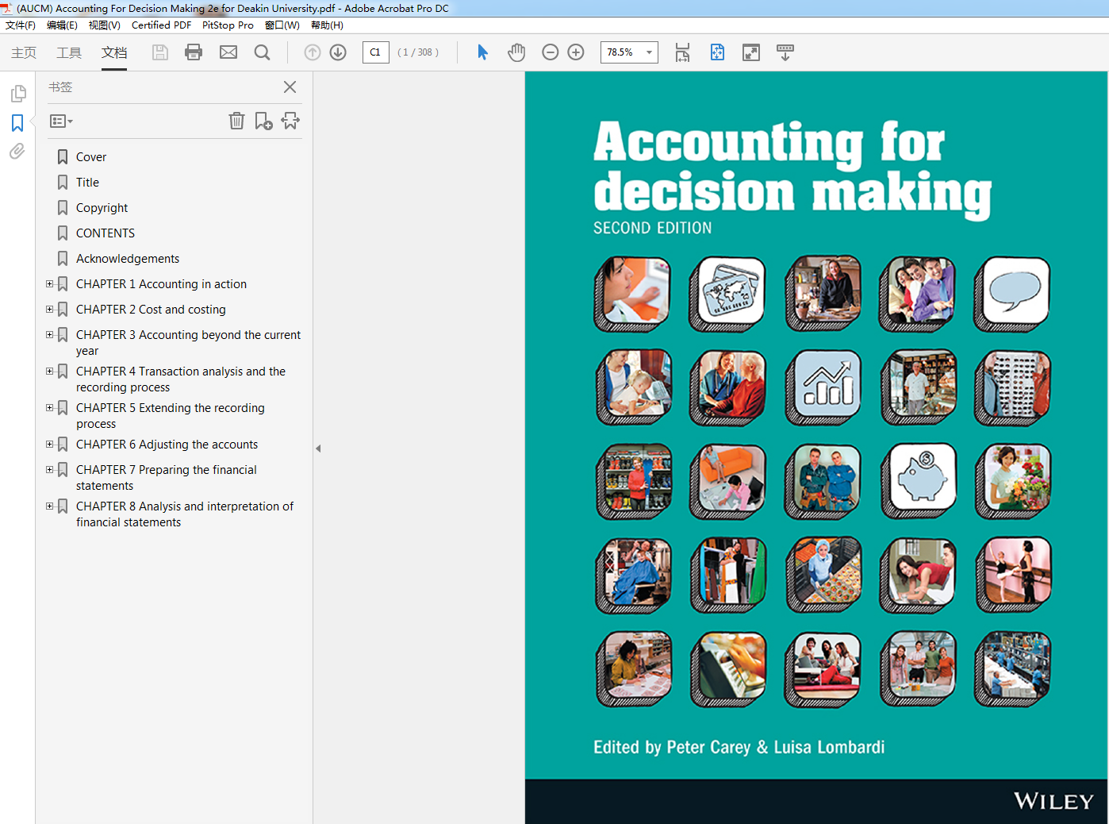Click the Read mode download-arrow icon
1109x824 pixels.
(x=785, y=52)
